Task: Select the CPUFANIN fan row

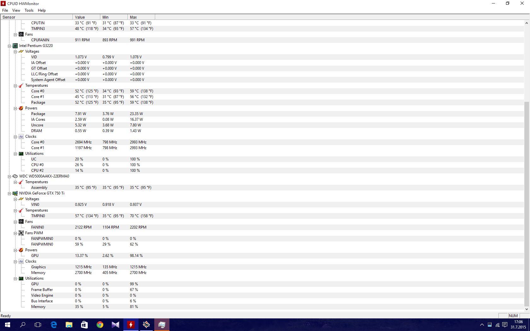Action: pyautogui.click(x=262, y=40)
